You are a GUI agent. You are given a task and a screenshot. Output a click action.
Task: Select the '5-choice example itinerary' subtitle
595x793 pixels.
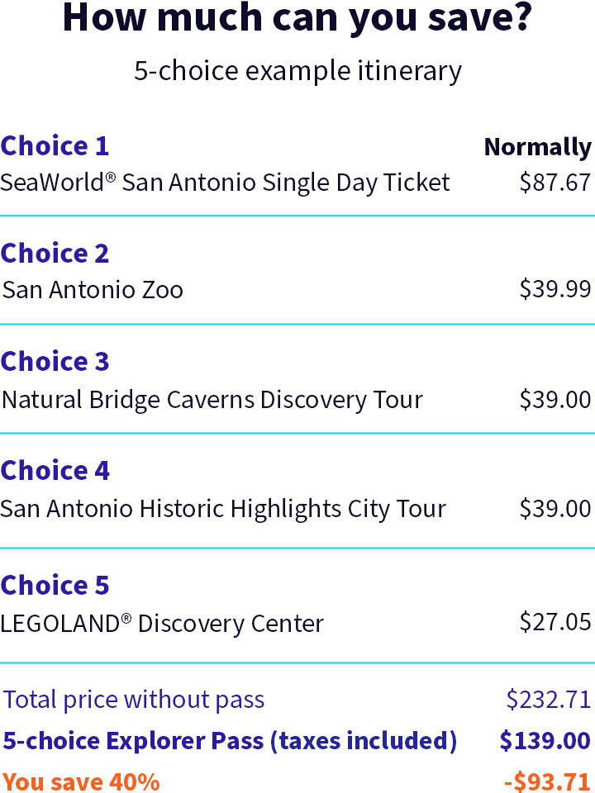(x=297, y=70)
